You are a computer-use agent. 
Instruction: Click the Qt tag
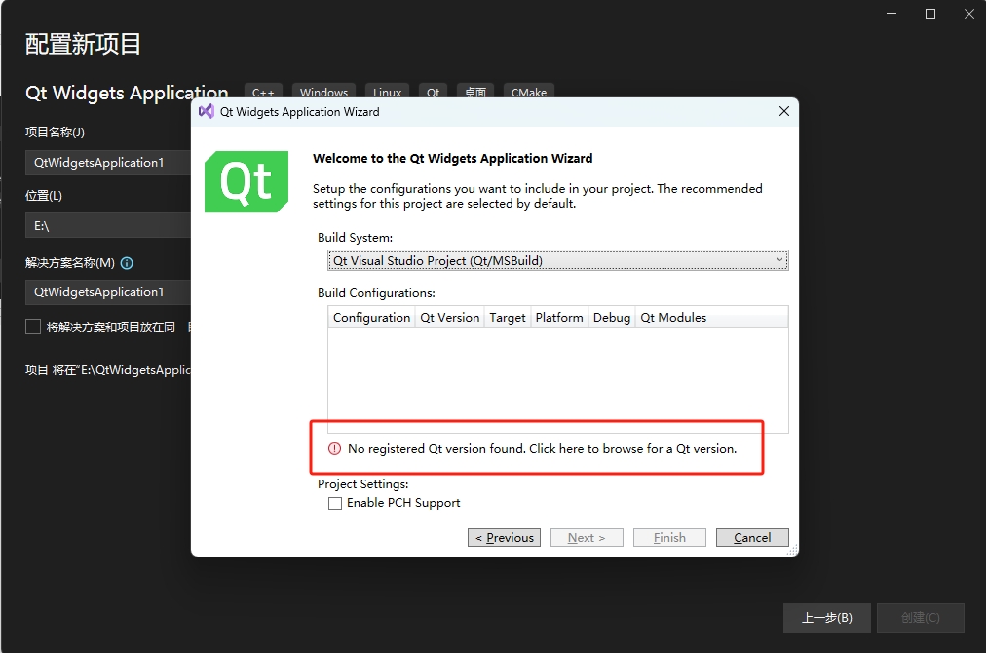click(x=434, y=92)
